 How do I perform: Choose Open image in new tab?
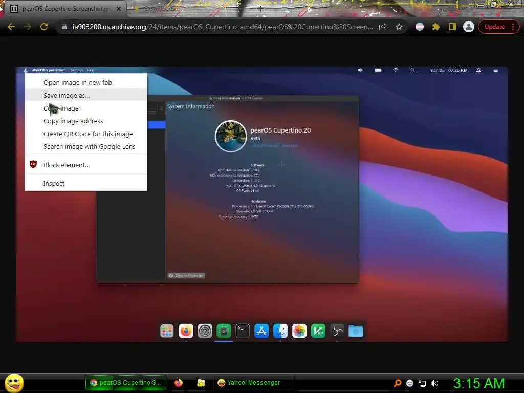(86, 82)
